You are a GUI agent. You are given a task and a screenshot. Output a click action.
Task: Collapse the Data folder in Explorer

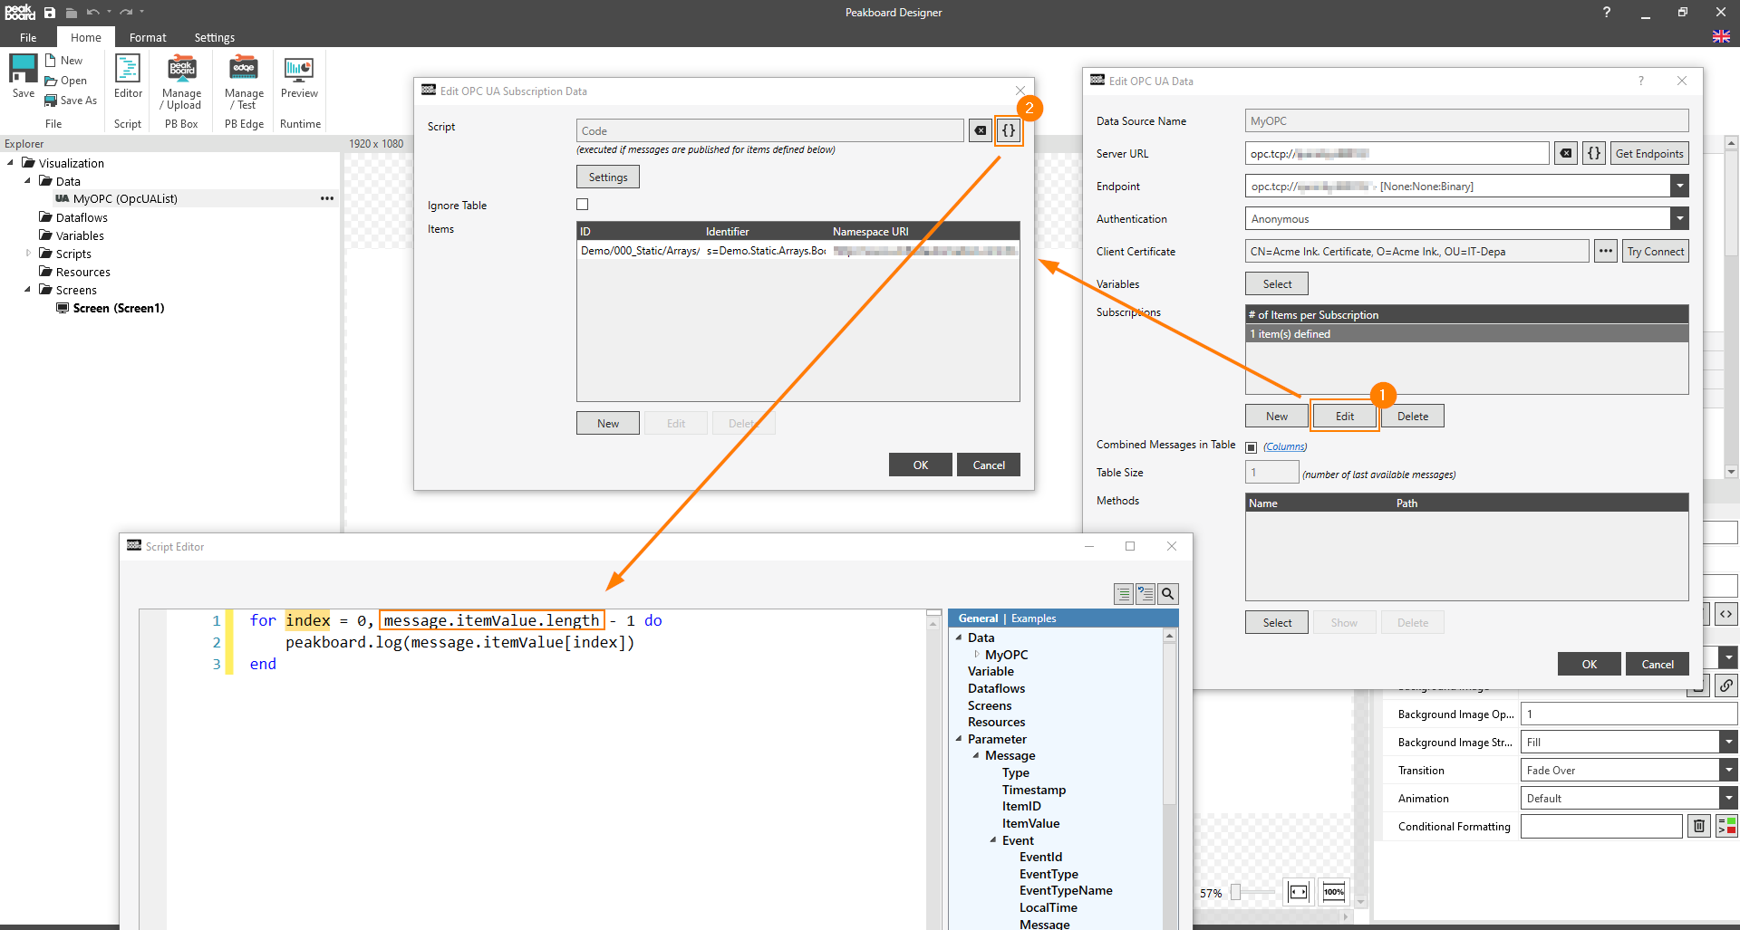pyautogui.click(x=27, y=181)
